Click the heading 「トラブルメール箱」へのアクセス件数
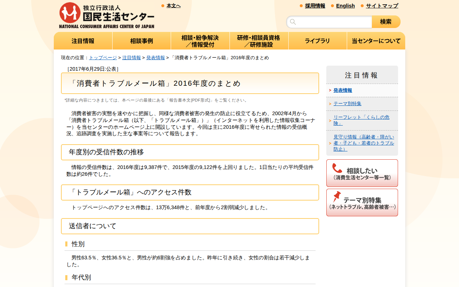This screenshot has height=287, width=459. 190,192
